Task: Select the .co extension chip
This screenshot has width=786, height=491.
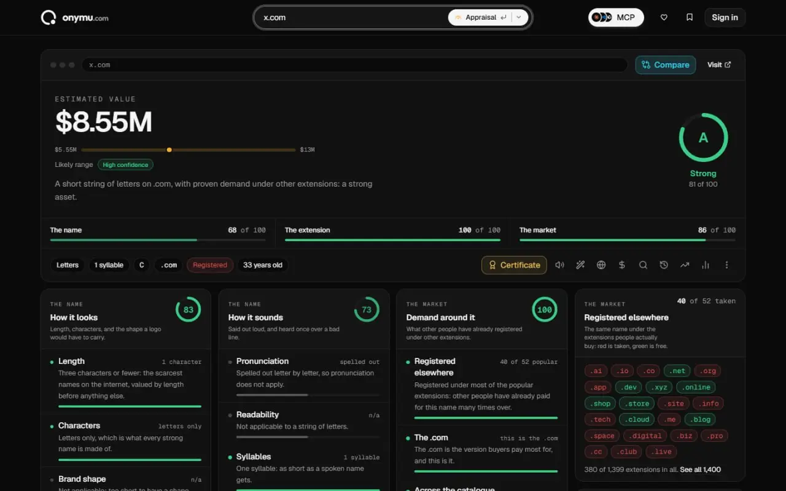Action: (x=648, y=371)
